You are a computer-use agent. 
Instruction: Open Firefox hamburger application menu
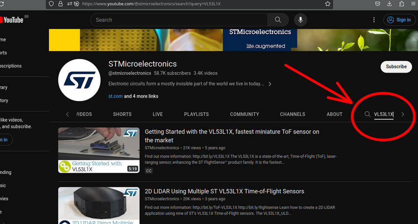pyautogui.click(x=413, y=4)
